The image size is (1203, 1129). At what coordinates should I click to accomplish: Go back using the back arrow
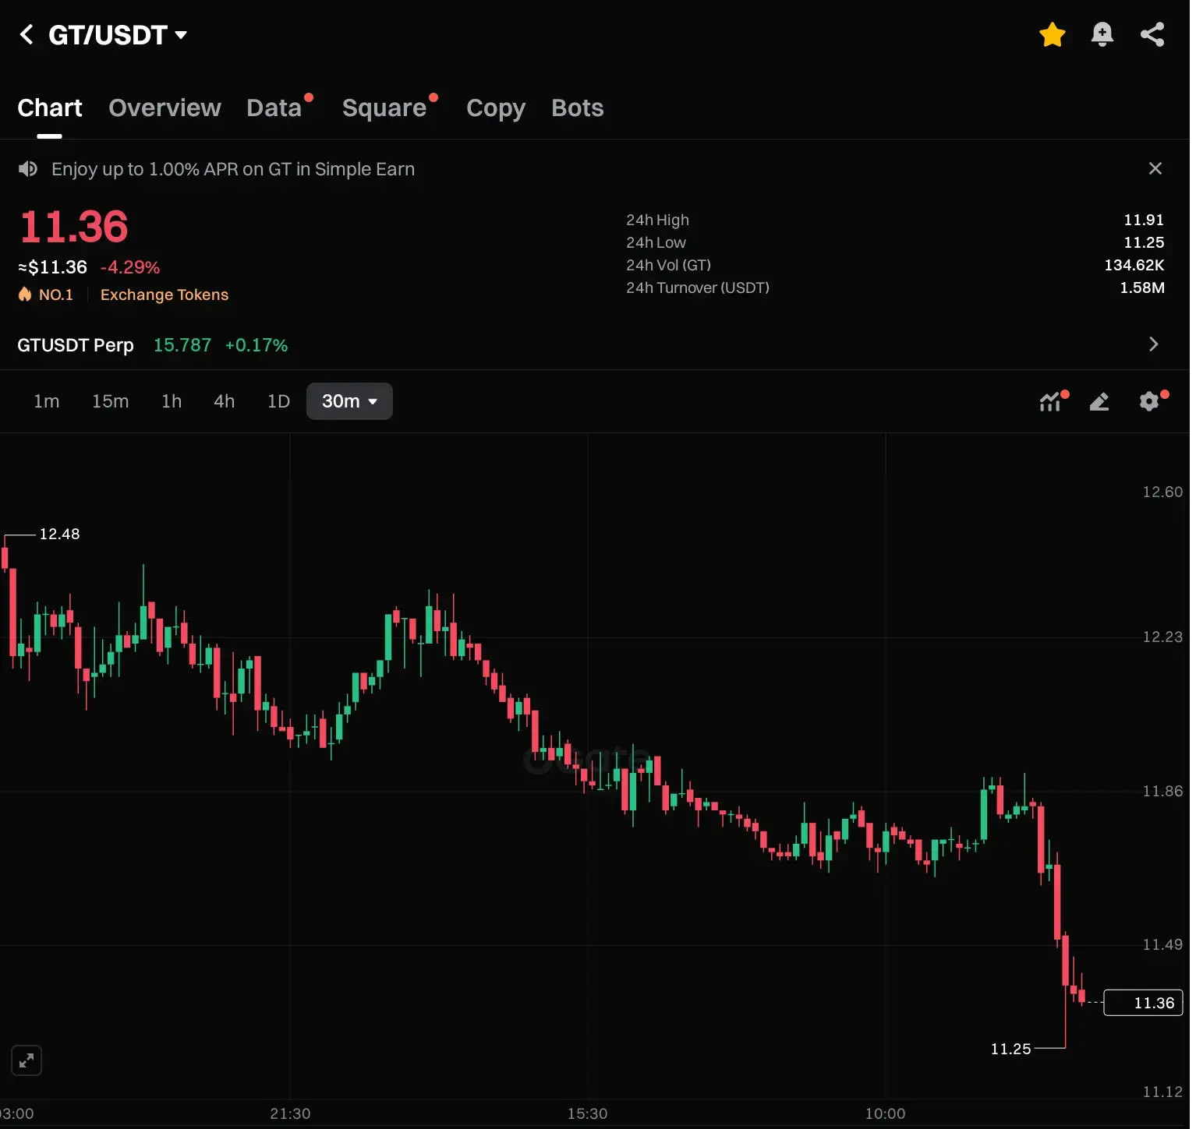pyautogui.click(x=27, y=34)
